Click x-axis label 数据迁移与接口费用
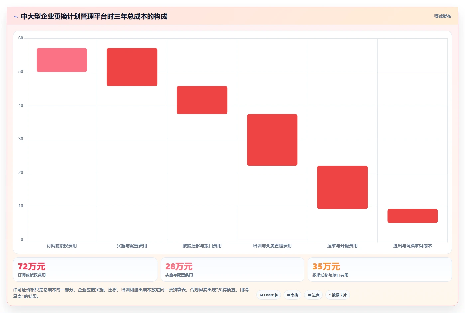Image resolution: width=465 pixels, height=313 pixels. pos(202,246)
